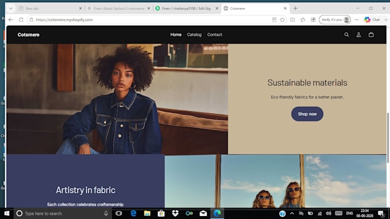
Task: Open the tab actions menu chevron
Action: tap(11, 8)
